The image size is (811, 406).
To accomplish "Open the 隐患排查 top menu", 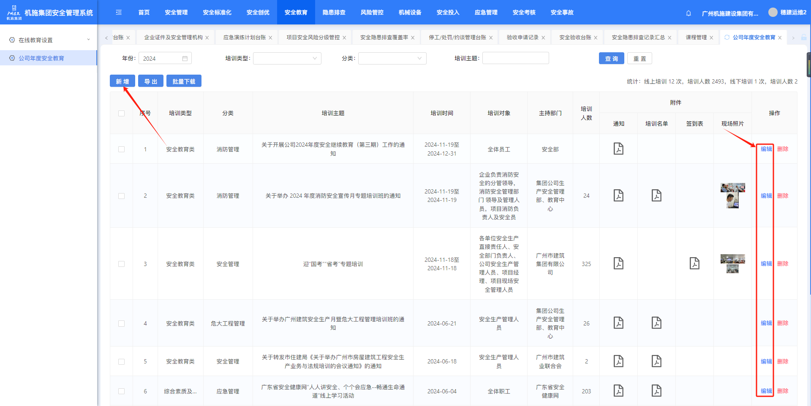I will point(334,13).
